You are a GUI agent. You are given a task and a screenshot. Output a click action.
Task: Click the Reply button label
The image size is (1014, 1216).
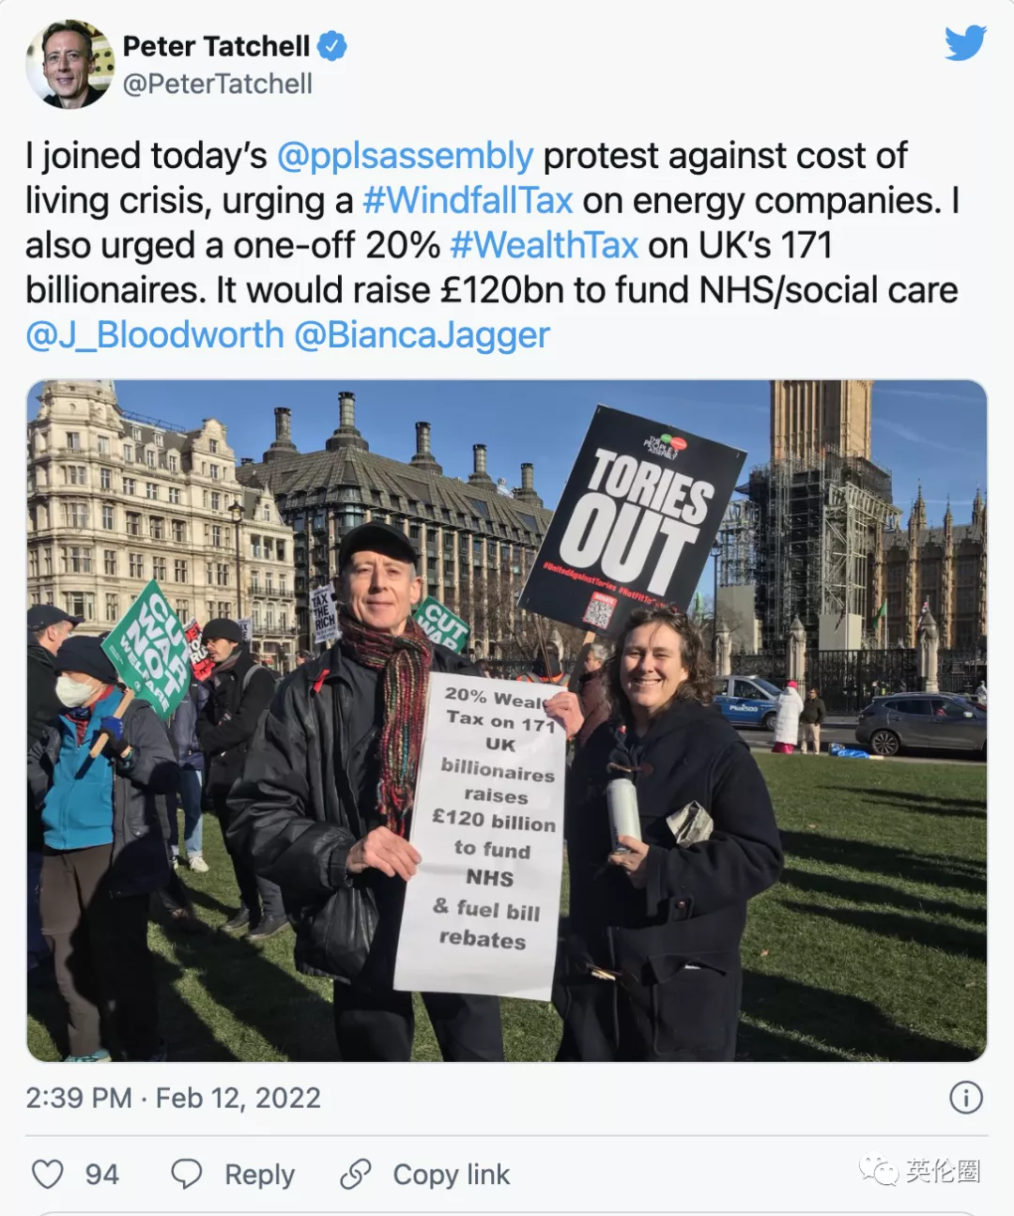[259, 1175]
